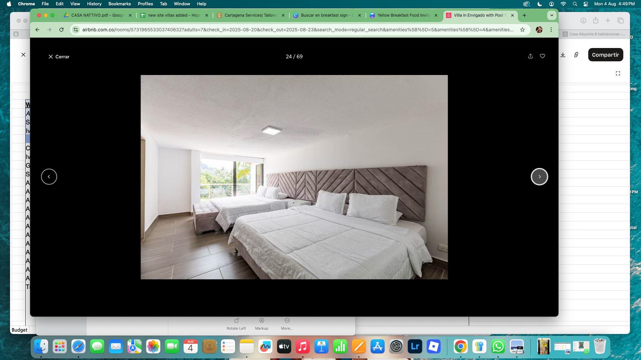This screenshot has height=360, width=641.
Task: Open WhatsApp from the dock
Action: [498, 347]
